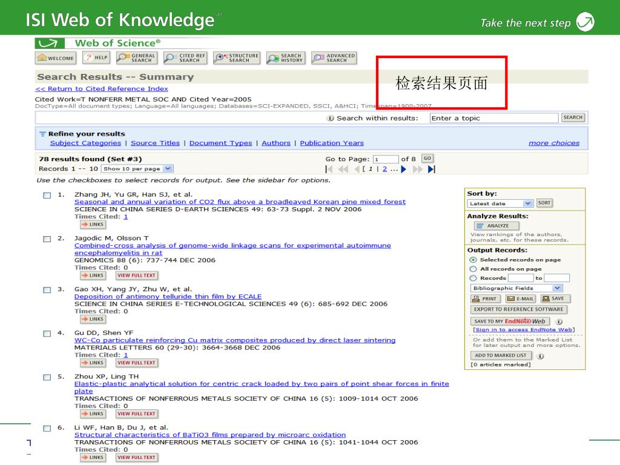Expand 'more choices' refine options

[x=553, y=143]
